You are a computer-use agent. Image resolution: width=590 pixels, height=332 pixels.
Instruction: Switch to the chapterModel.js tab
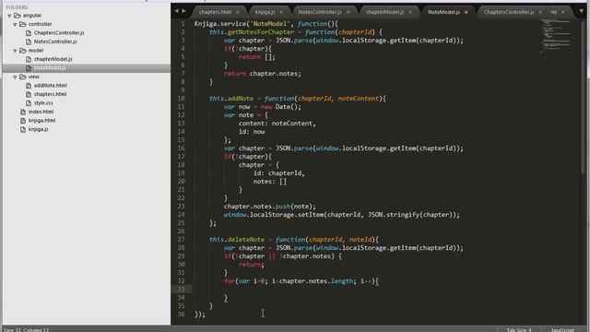[x=384, y=12]
